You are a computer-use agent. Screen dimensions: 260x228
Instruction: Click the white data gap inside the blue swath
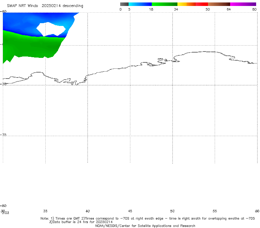[51, 29]
